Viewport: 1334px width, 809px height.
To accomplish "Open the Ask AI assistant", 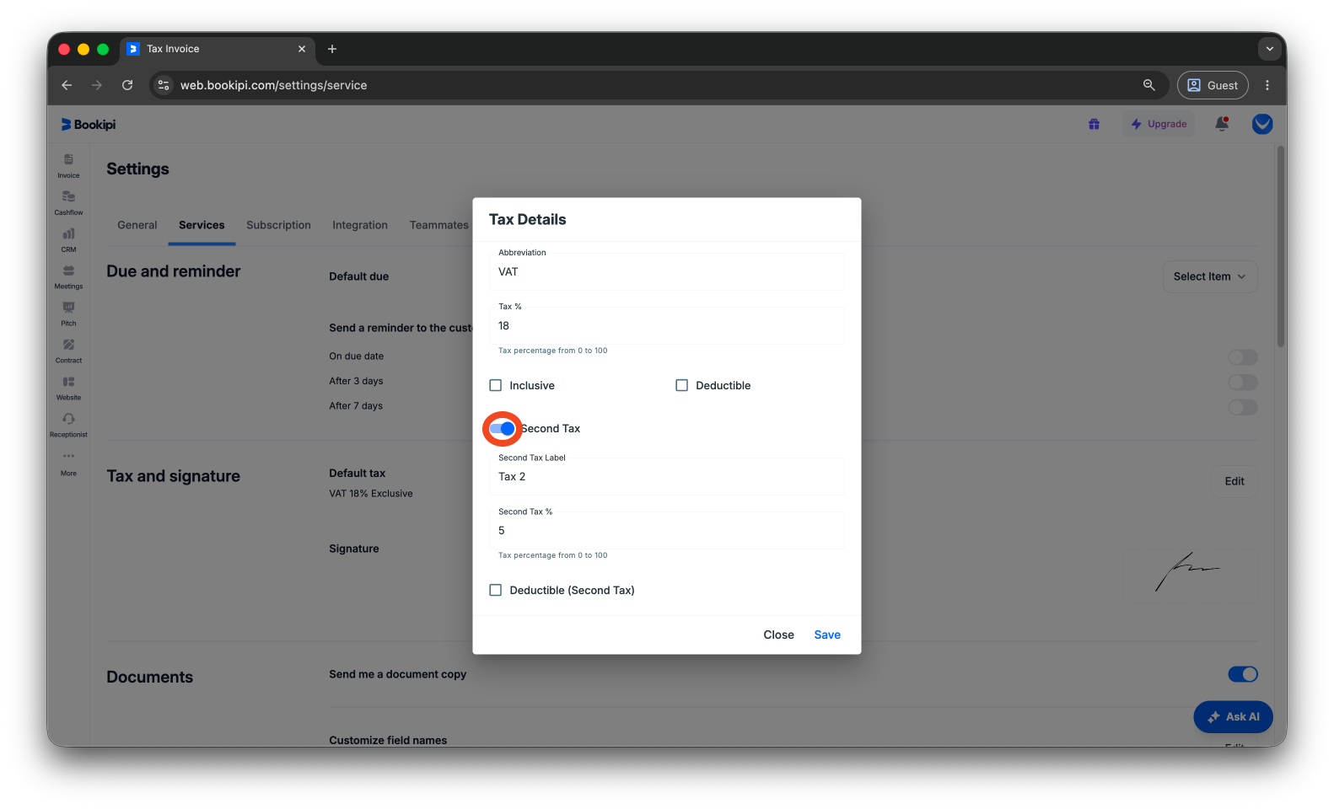I will click(x=1233, y=717).
